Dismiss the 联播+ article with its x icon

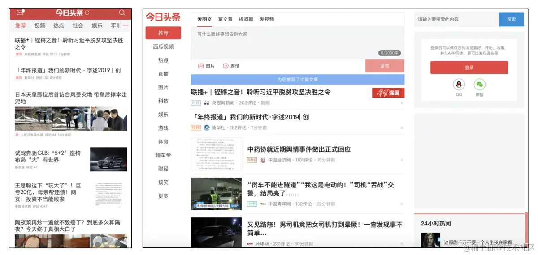pos(402,103)
